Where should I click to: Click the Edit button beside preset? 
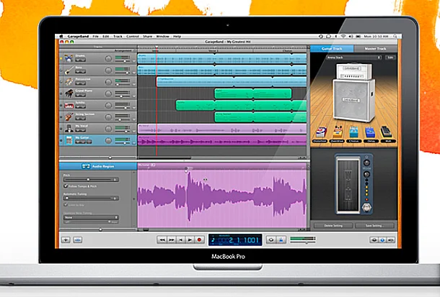[x=390, y=58]
